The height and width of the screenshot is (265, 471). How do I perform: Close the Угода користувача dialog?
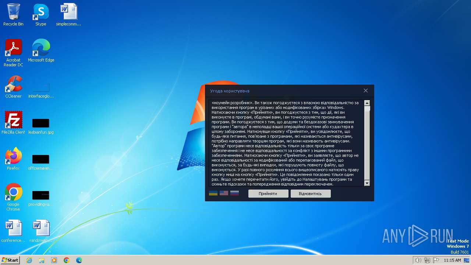point(365,91)
